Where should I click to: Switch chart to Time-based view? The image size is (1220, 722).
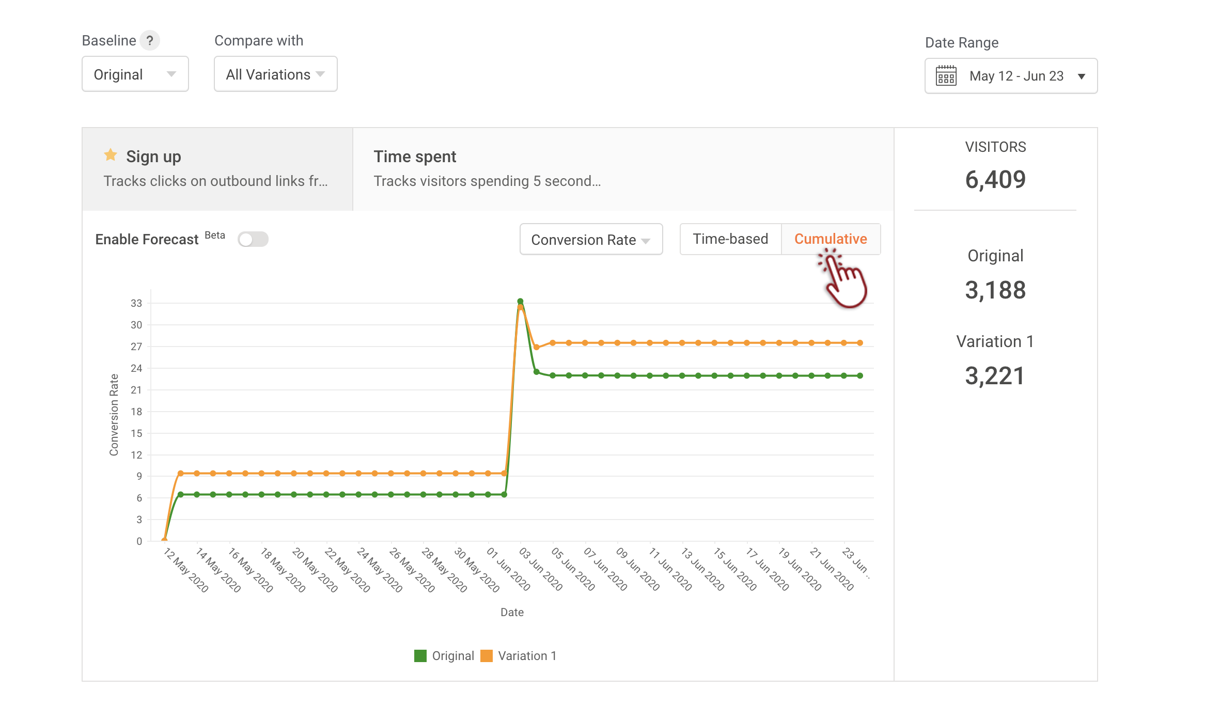730,239
